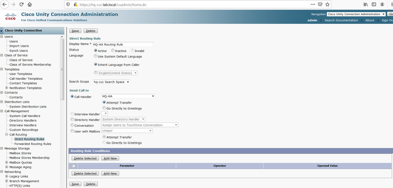This screenshot has height=188, width=393.
Task: Open Direct Routing Rules in the tree
Action: coord(30,139)
